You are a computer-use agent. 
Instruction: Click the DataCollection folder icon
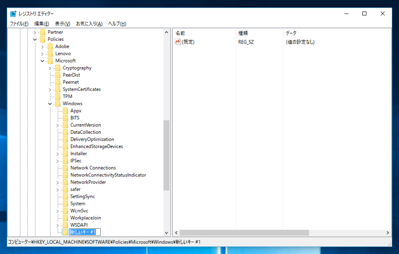pos(66,132)
